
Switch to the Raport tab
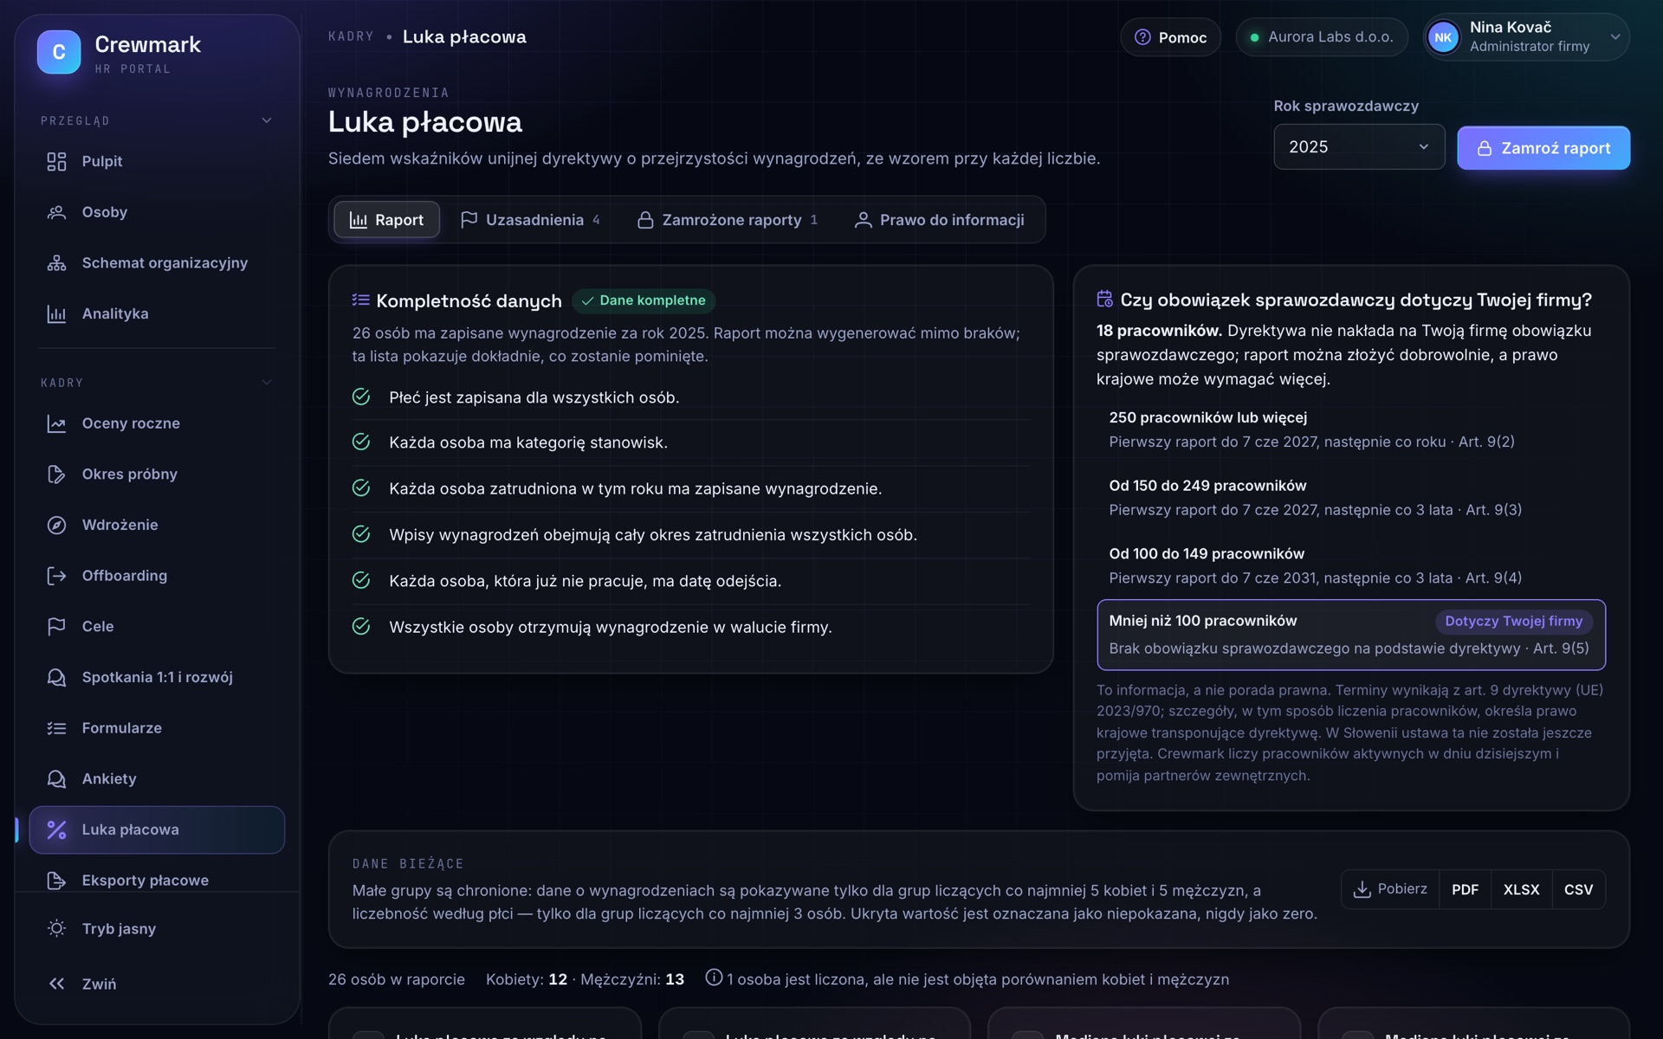(386, 220)
